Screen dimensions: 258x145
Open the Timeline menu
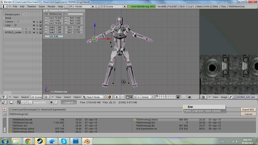[x=31, y=6]
